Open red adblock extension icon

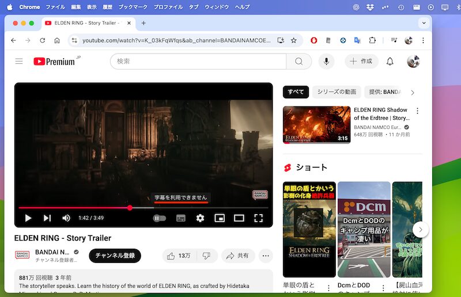click(x=313, y=40)
